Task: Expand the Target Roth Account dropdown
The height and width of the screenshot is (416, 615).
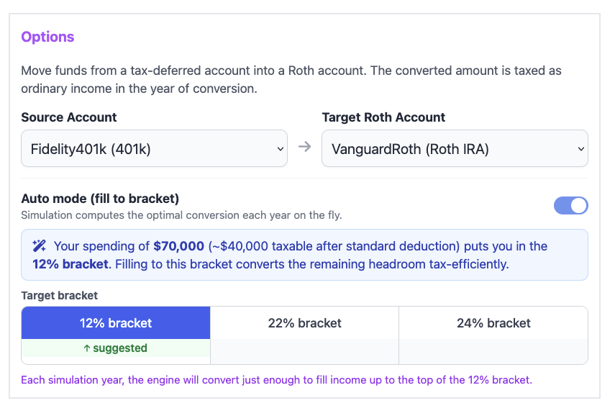Action: pos(455,149)
